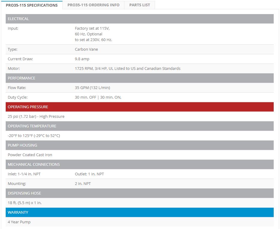Click the PERFORMANCE section header
The image size is (280, 229).
[x=140, y=78]
